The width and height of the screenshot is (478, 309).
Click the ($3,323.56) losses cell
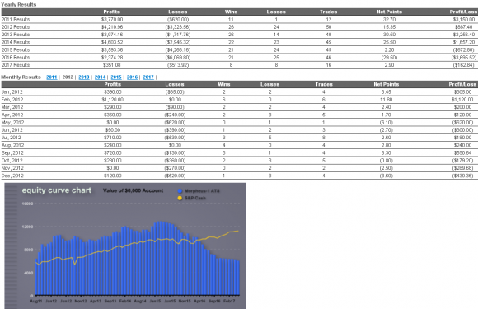178,27
